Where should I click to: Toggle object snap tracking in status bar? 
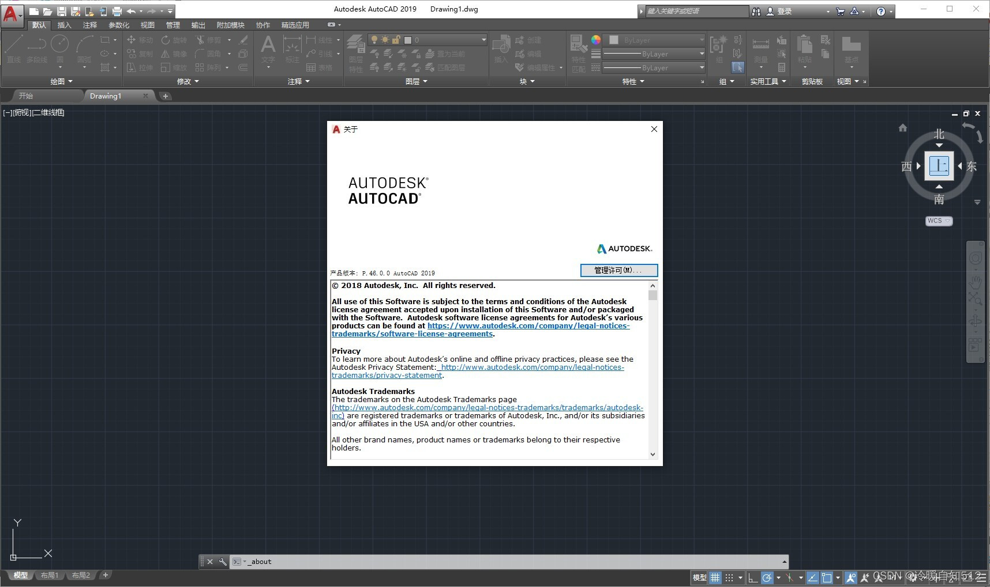point(812,577)
